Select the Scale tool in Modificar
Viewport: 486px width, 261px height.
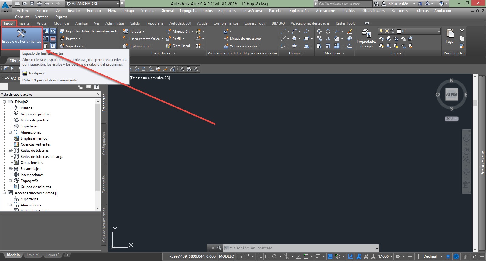pyautogui.click(x=328, y=46)
